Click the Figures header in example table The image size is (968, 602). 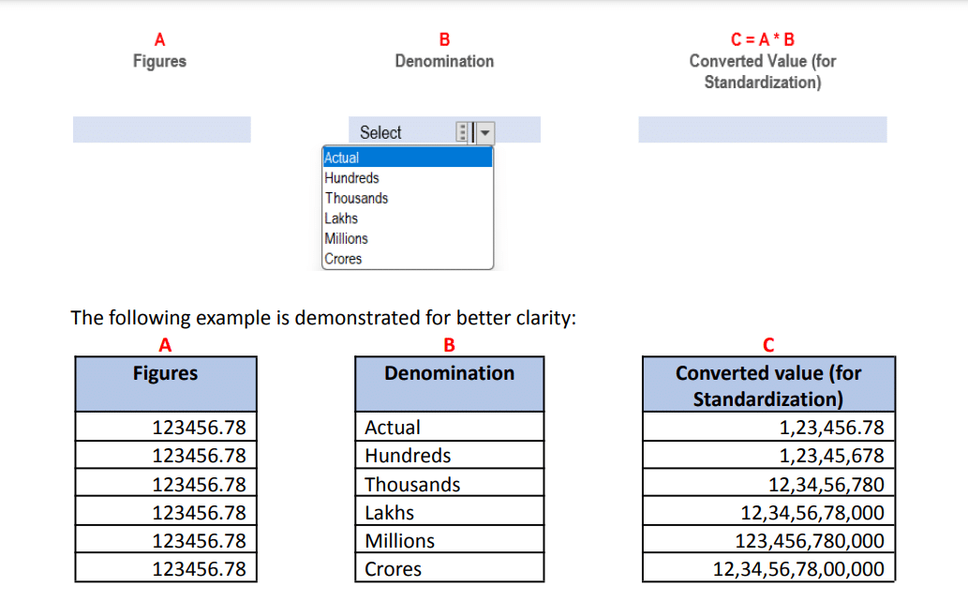[166, 374]
